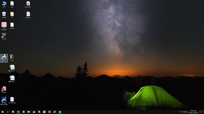
Task: Select the 목록.txt text file
Action: click(28, 15)
